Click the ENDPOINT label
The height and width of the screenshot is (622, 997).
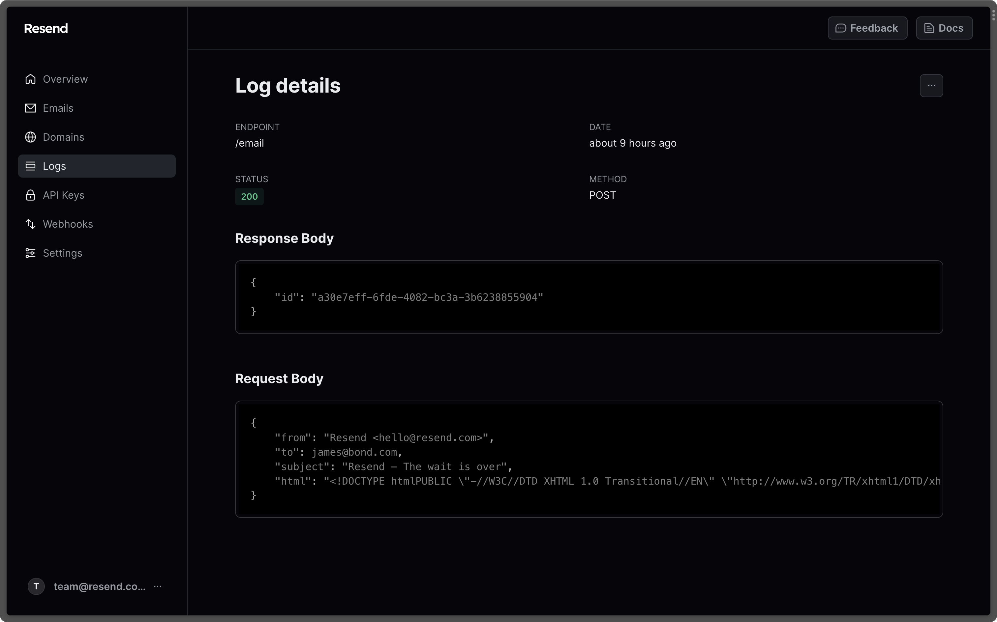[x=257, y=127]
